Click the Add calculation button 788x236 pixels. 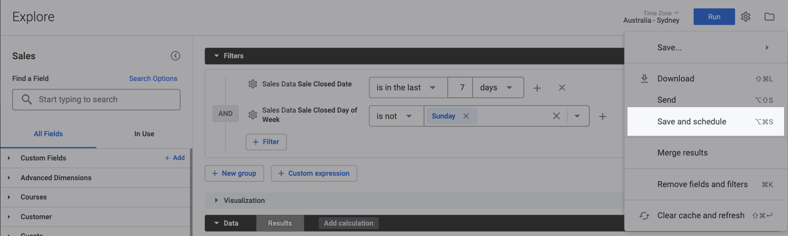coord(349,223)
